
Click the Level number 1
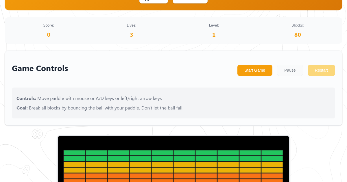pyautogui.click(x=214, y=35)
